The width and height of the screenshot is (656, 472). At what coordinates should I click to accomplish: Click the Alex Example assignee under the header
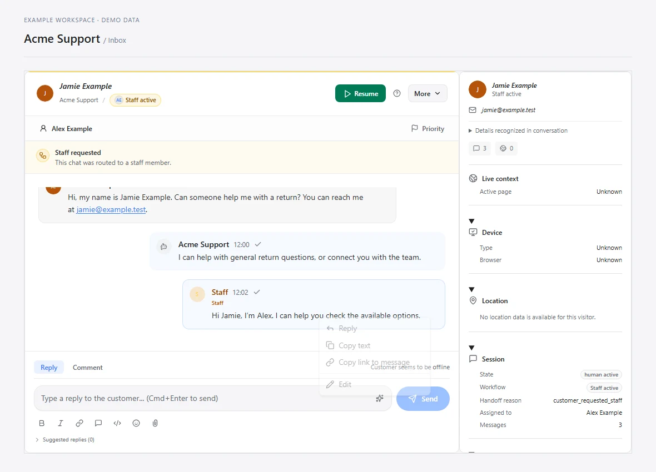[x=66, y=129]
